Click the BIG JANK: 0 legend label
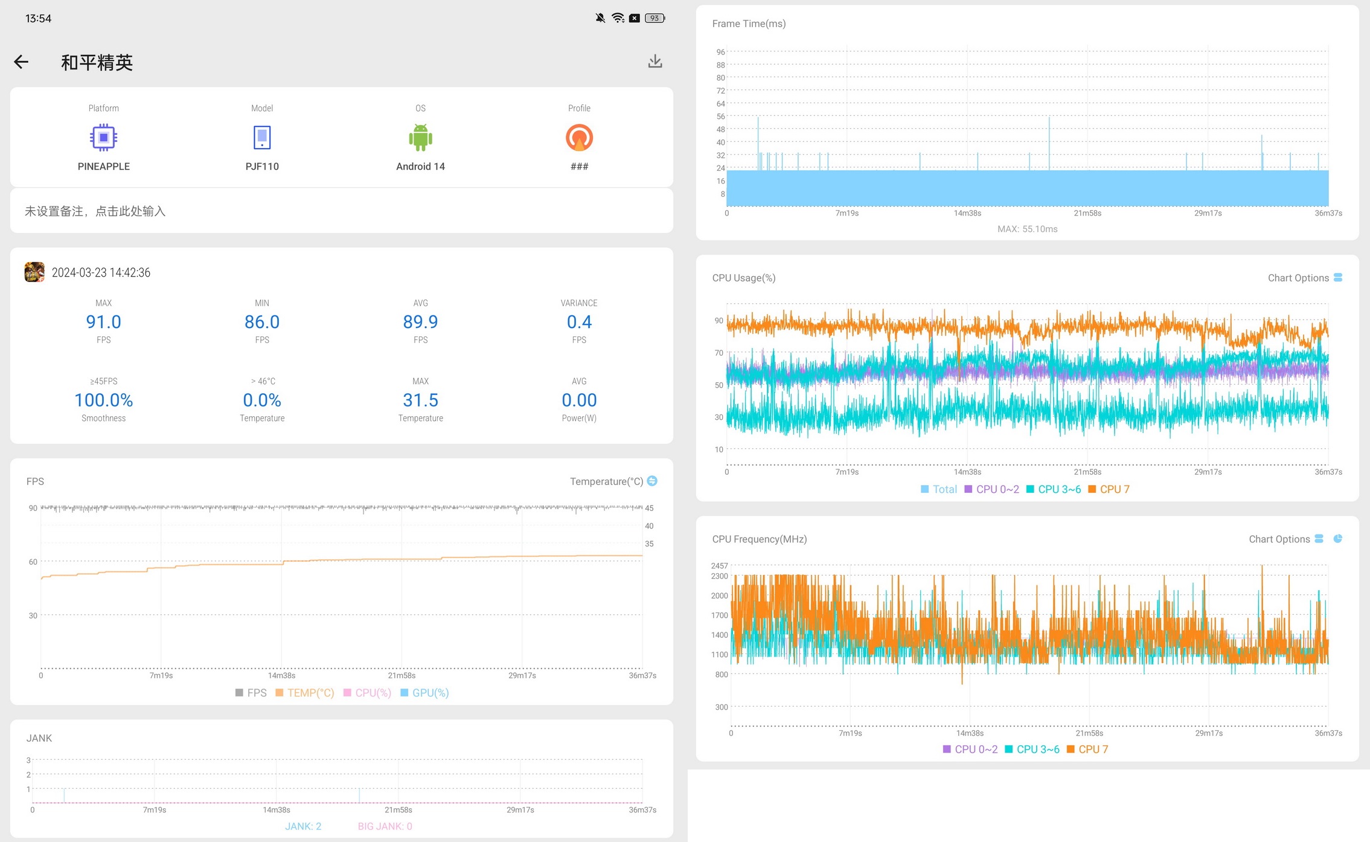This screenshot has width=1370, height=842. pos(385,826)
